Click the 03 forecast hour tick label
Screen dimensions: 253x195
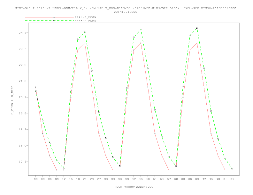pyautogui.click(x=42, y=179)
